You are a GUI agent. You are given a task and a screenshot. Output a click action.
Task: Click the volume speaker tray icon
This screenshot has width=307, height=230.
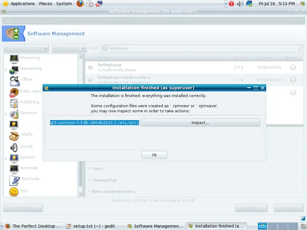coord(240,3)
